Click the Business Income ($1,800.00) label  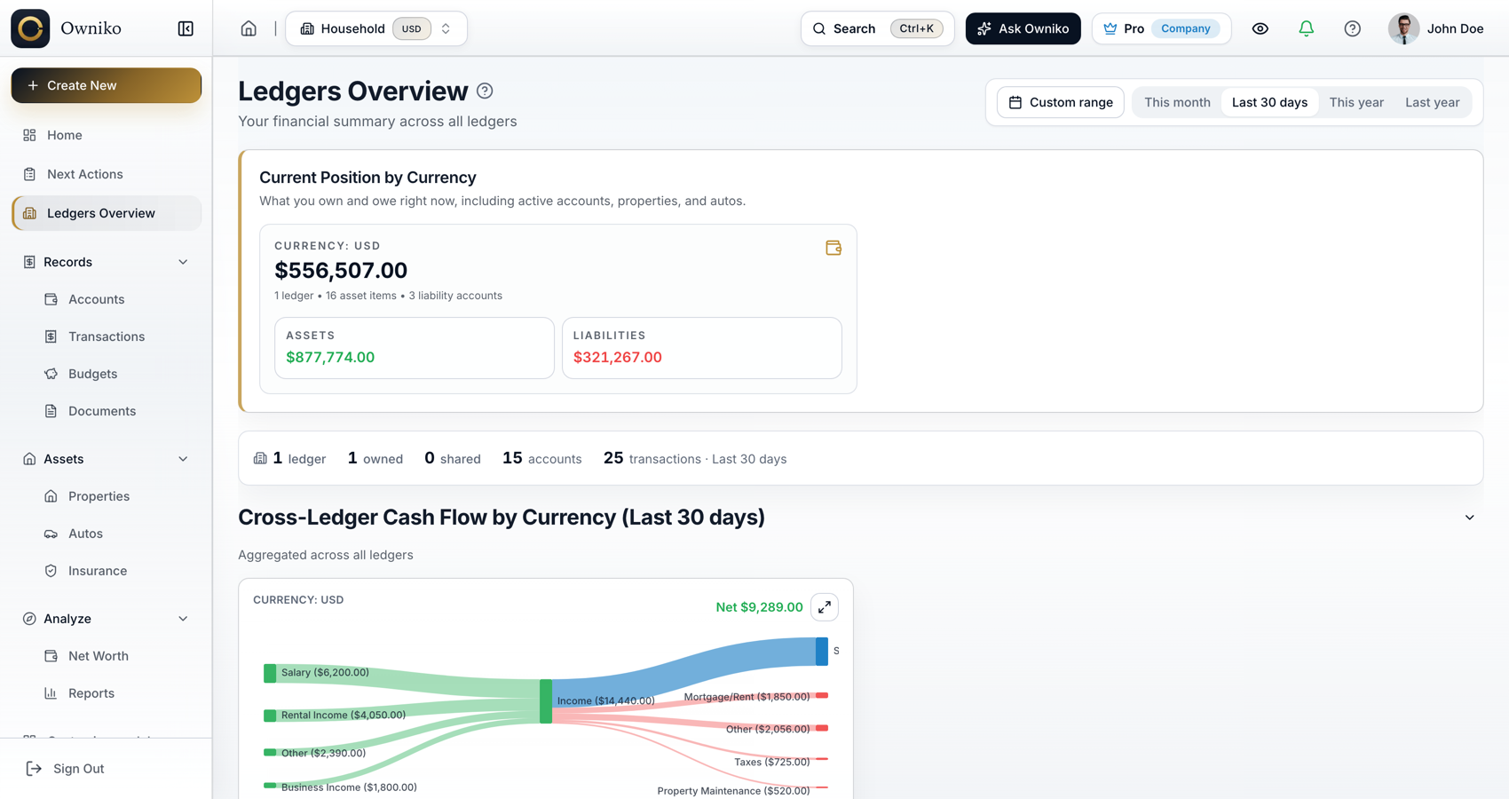point(349,787)
